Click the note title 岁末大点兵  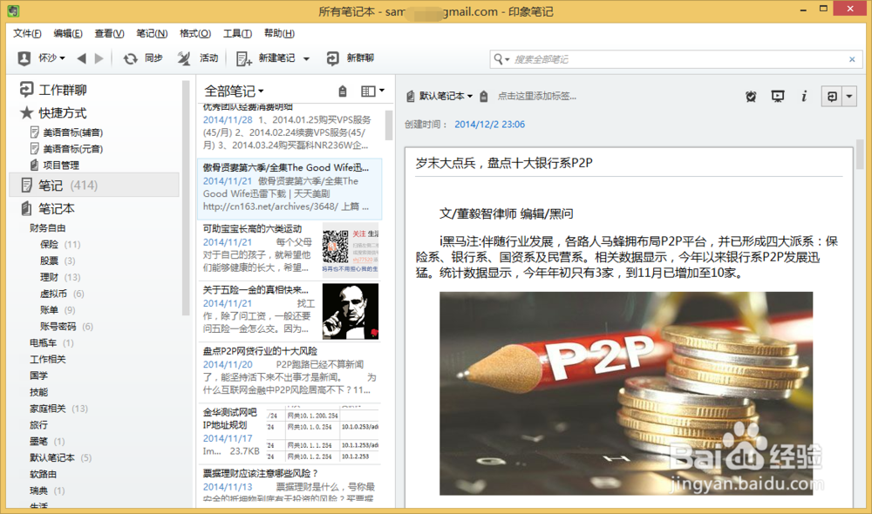(x=504, y=164)
